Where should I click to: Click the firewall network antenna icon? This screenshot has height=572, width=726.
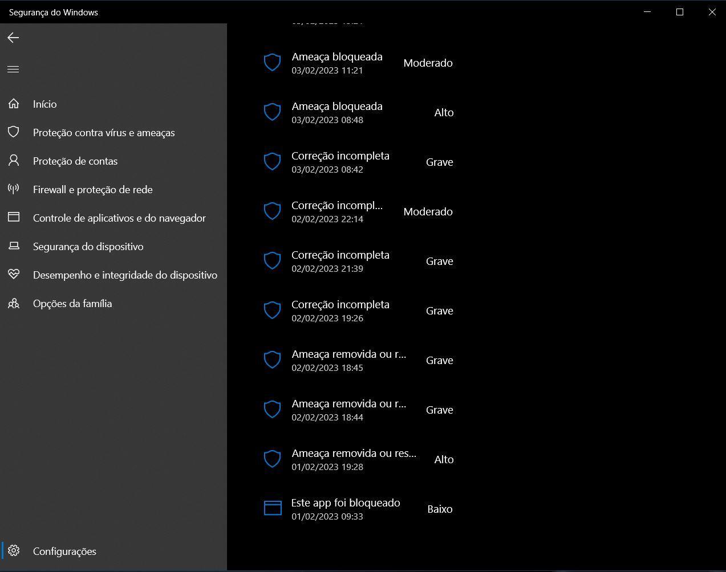[x=14, y=189]
